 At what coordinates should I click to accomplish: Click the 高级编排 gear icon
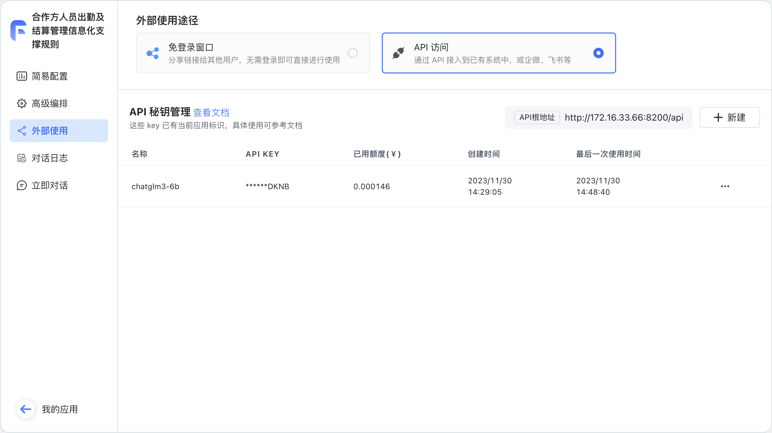(22, 103)
